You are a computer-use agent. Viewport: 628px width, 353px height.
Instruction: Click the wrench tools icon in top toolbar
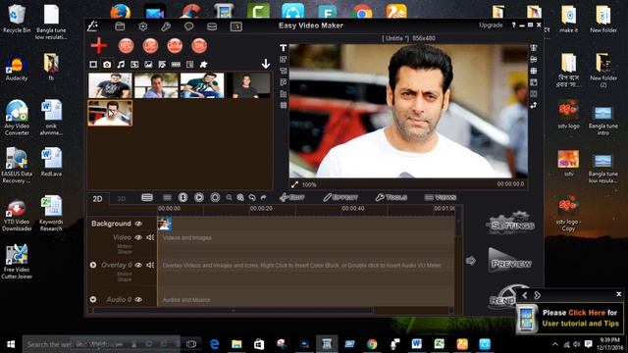[166, 26]
